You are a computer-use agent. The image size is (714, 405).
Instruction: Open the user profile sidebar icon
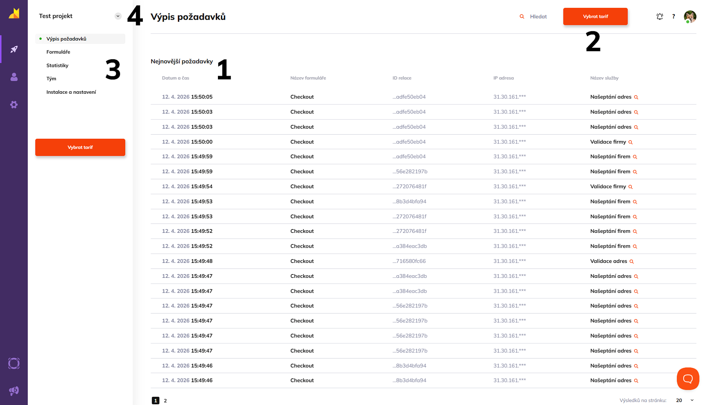[14, 77]
